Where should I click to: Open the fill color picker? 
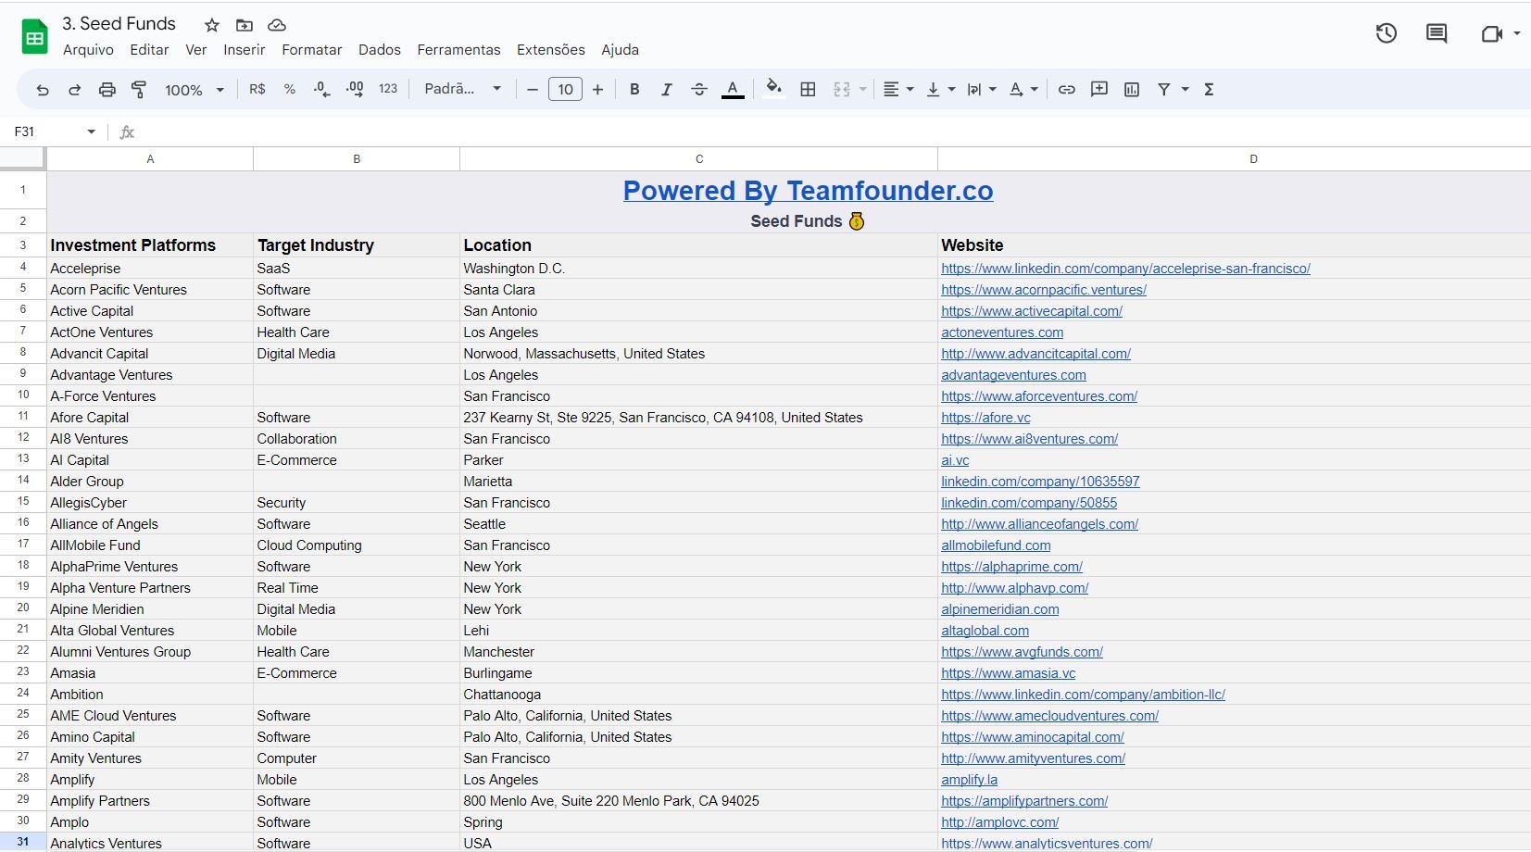[x=773, y=90]
